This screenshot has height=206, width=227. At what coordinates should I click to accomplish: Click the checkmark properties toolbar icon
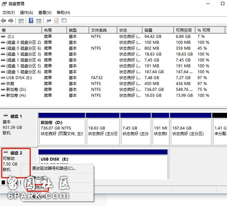(56, 20)
